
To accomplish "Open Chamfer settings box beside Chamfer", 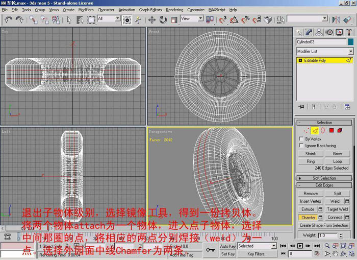I will (x=320, y=218).
